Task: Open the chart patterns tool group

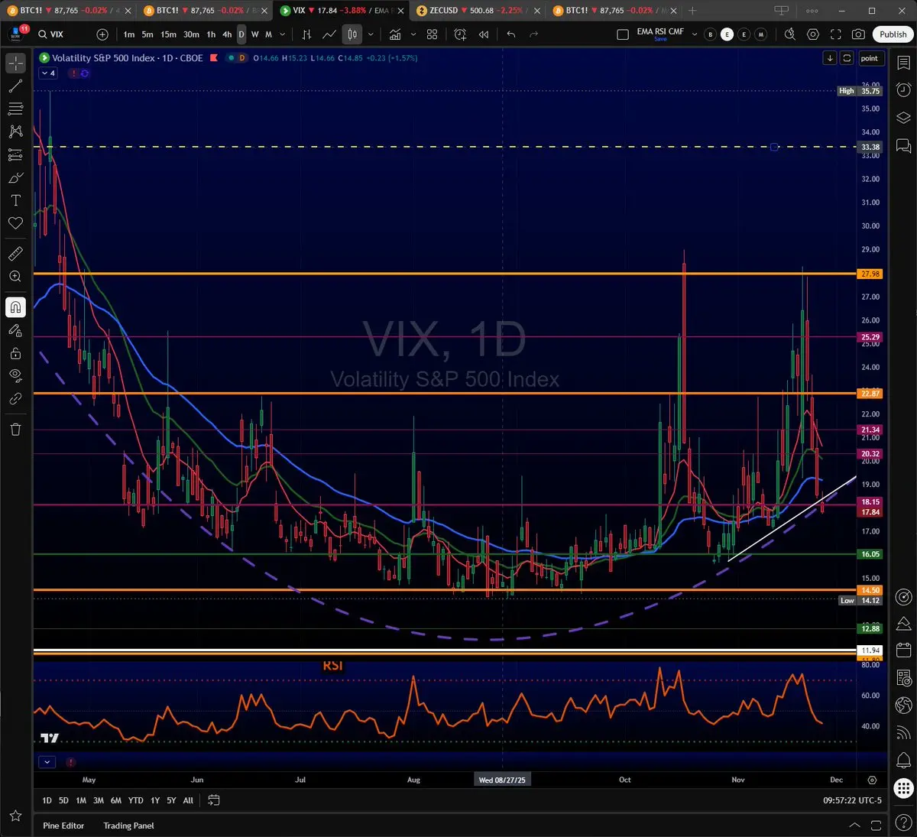Action: [15, 131]
